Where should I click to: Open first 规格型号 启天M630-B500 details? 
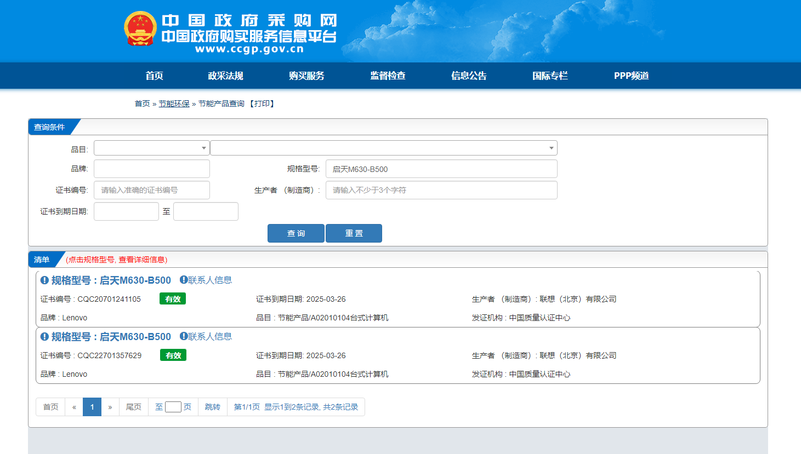(111, 280)
